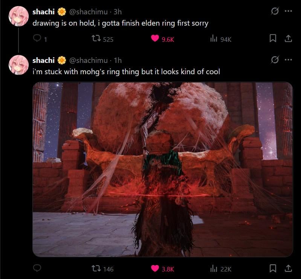Share the second tweet via share icon
Image resolution: width=301 pixels, height=279 pixels.
[288, 268]
